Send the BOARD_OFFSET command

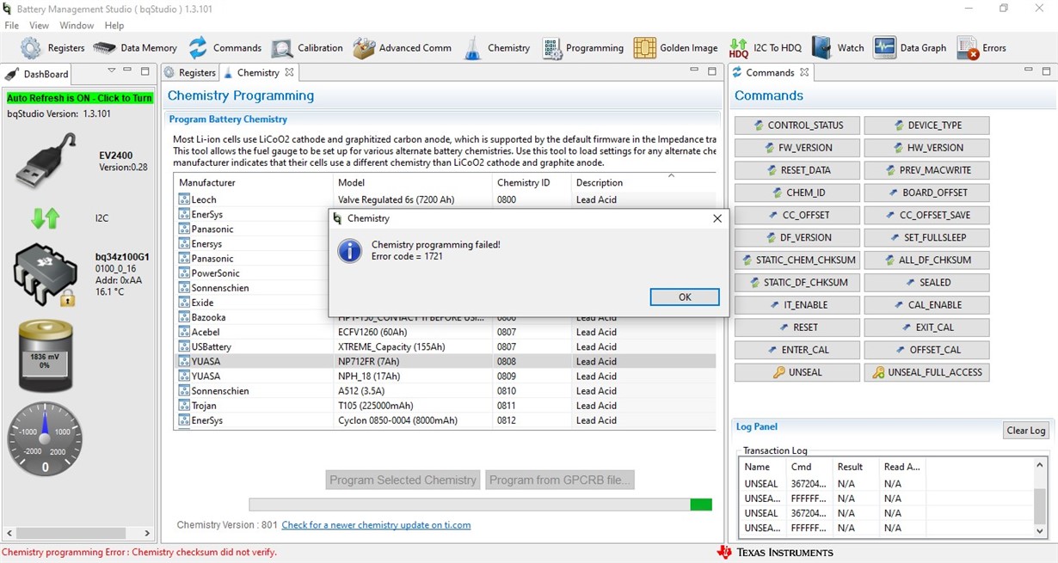(926, 193)
